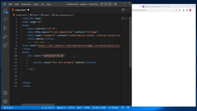Click the "CSS only" comment on line 8
The height and width of the screenshot is (111, 197).
tap(38, 42)
